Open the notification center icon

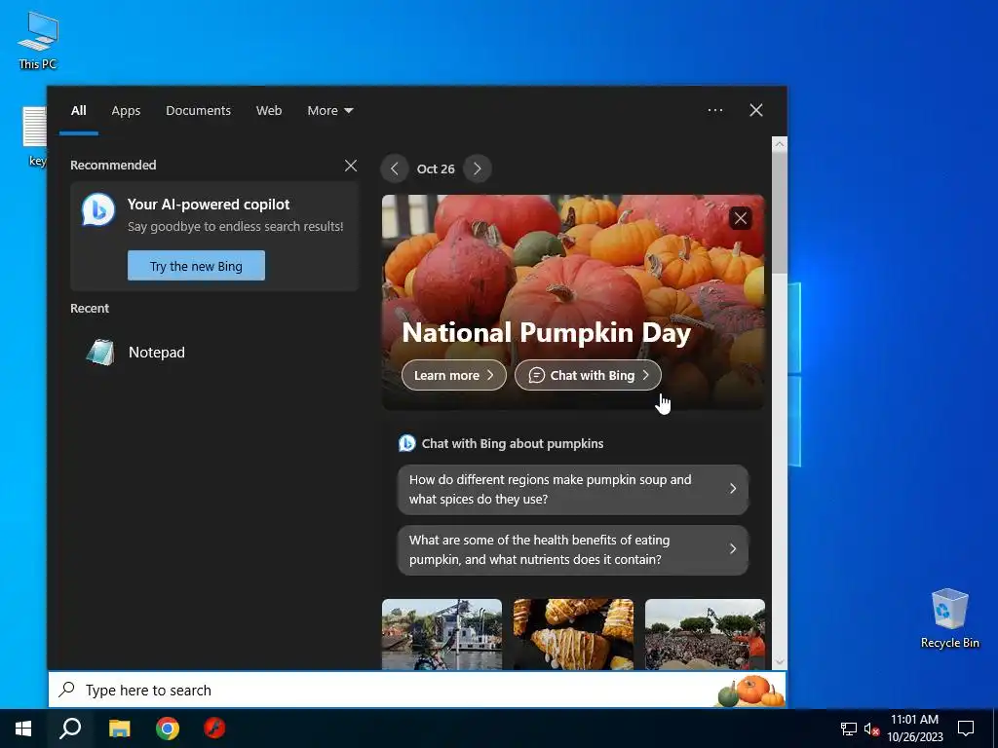pos(966,729)
